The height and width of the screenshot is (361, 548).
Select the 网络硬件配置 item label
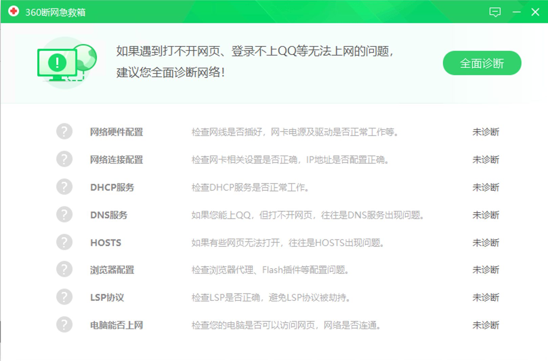click(117, 132)
